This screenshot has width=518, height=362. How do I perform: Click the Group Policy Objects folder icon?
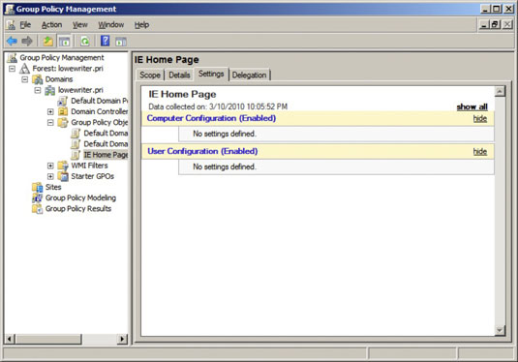click(63, 123)
